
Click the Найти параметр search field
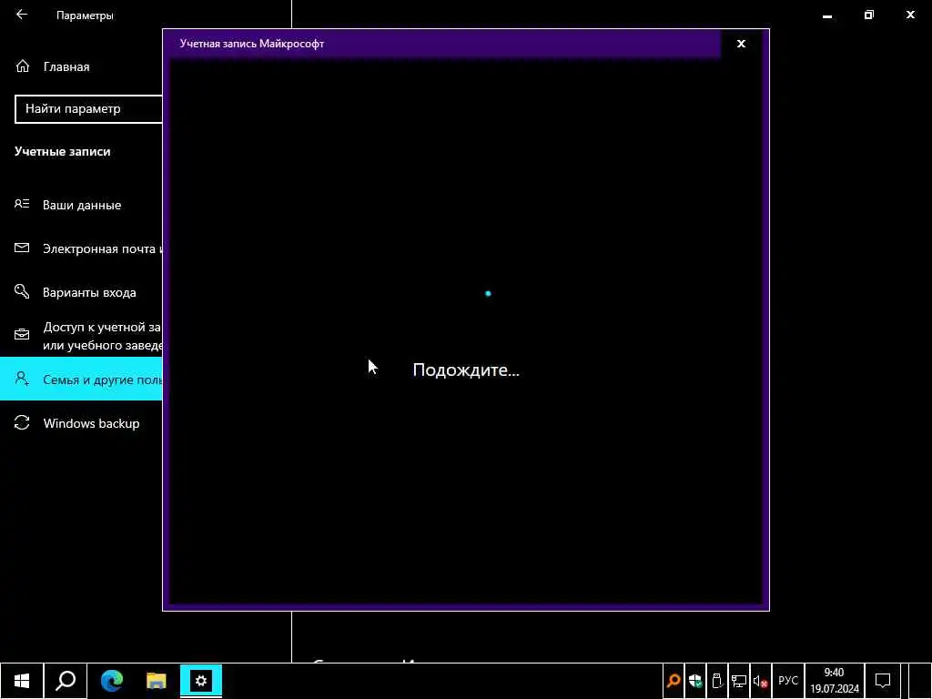[88, 109]
